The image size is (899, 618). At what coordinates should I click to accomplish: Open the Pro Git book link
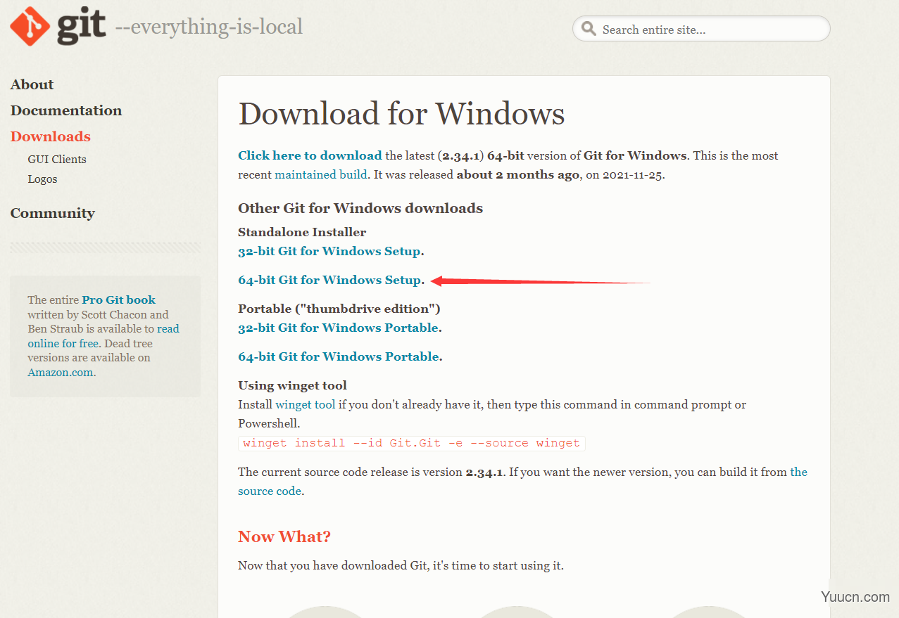[118, 300]
